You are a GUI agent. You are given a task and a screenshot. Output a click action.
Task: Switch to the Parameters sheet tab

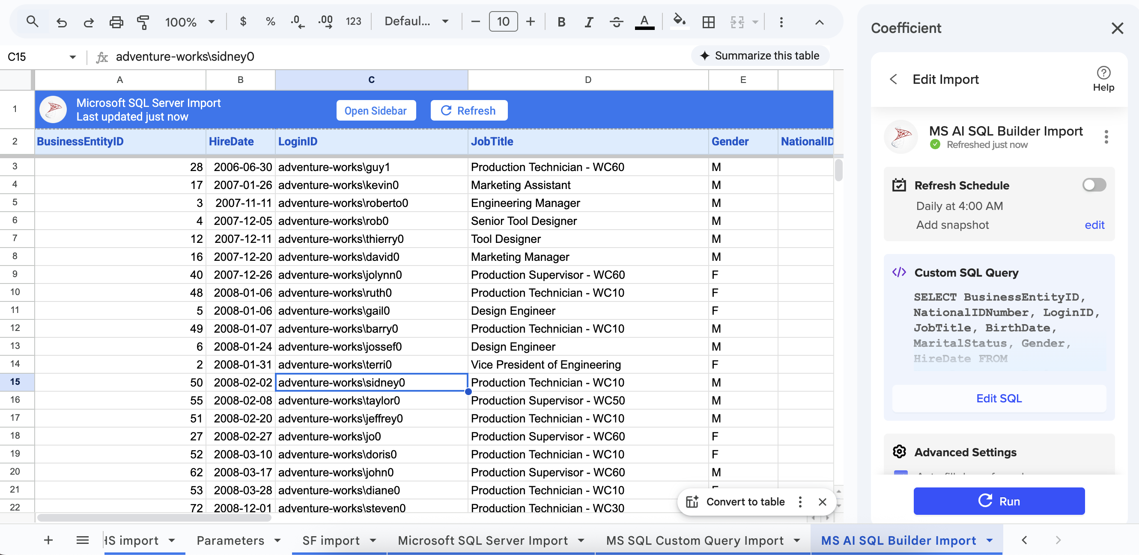click(230, 540)
